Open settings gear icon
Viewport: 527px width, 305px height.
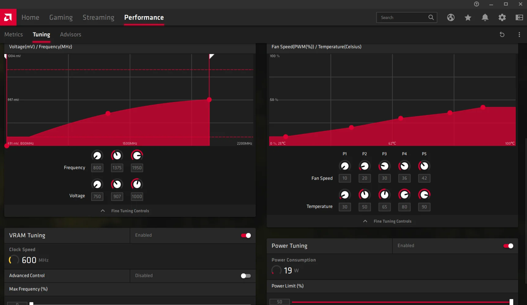coord(502,17)
